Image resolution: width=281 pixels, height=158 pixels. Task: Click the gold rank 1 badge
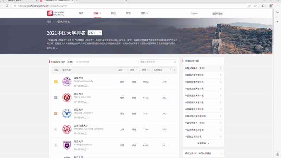pos(56,82)
